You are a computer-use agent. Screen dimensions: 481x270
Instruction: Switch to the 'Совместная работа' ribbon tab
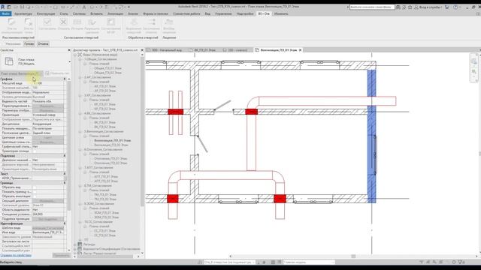(x=186, y=13)
